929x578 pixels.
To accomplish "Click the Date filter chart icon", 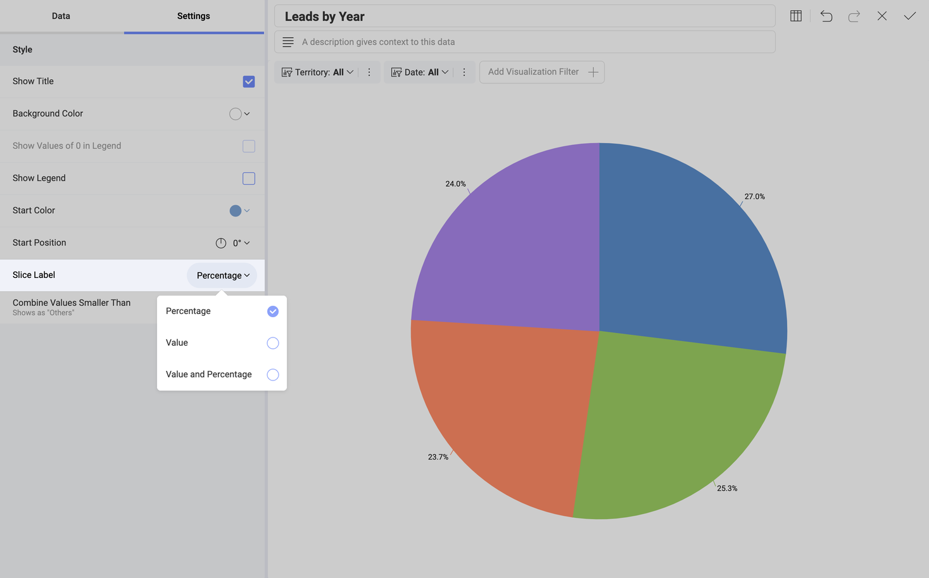I will pos(396,72).
